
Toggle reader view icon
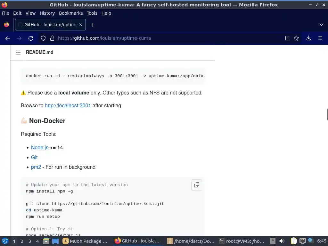pos(287,38)
